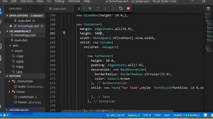Change the UTF-8 file encoding
Image resolution: width=213 pixels, height=119 pixels.
click(x=147, y=115)
